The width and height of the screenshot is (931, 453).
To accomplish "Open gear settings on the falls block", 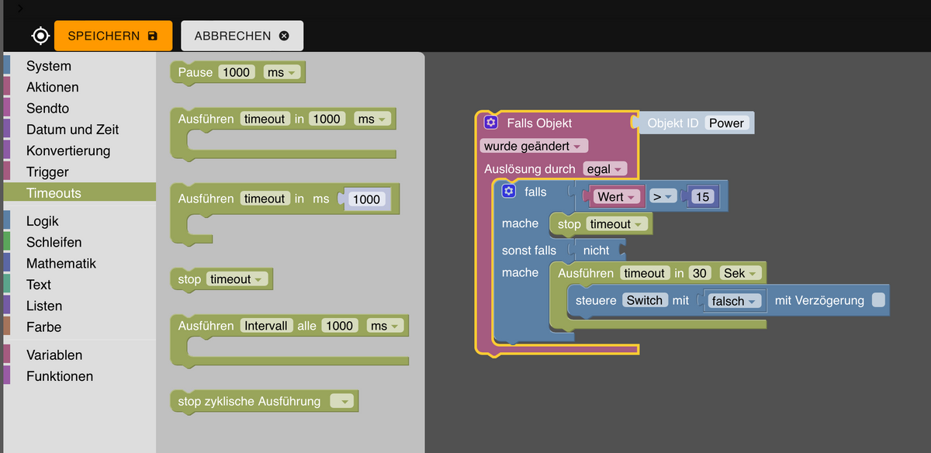I will click(x=509, y=191).
